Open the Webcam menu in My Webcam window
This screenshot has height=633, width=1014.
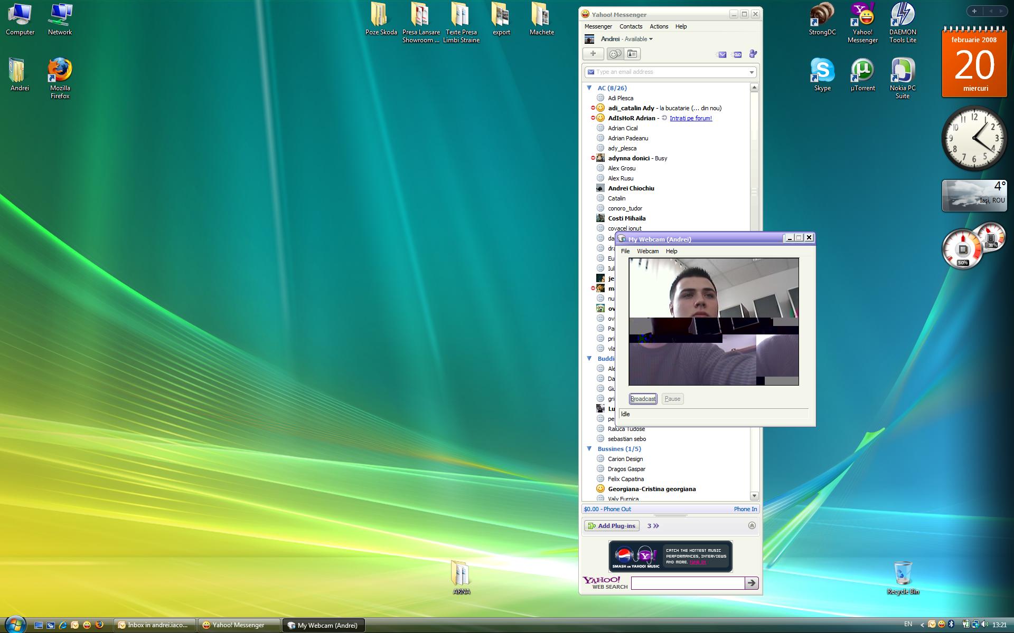[x=647, y=251]
